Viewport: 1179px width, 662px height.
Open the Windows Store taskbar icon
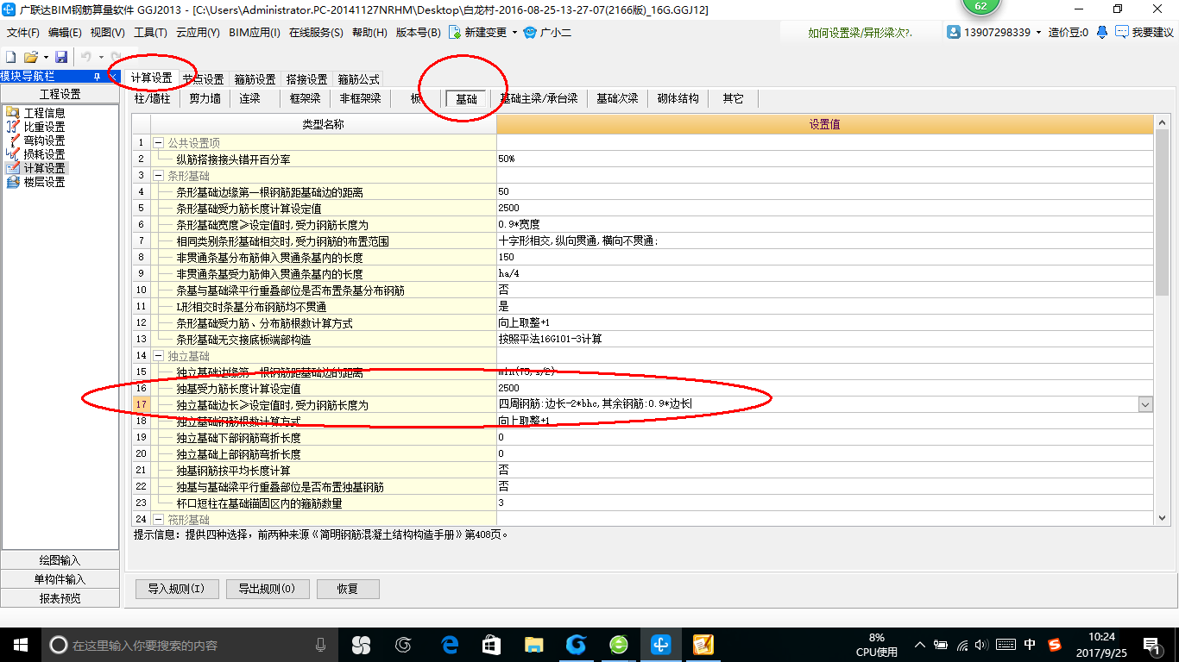(491, 644)
